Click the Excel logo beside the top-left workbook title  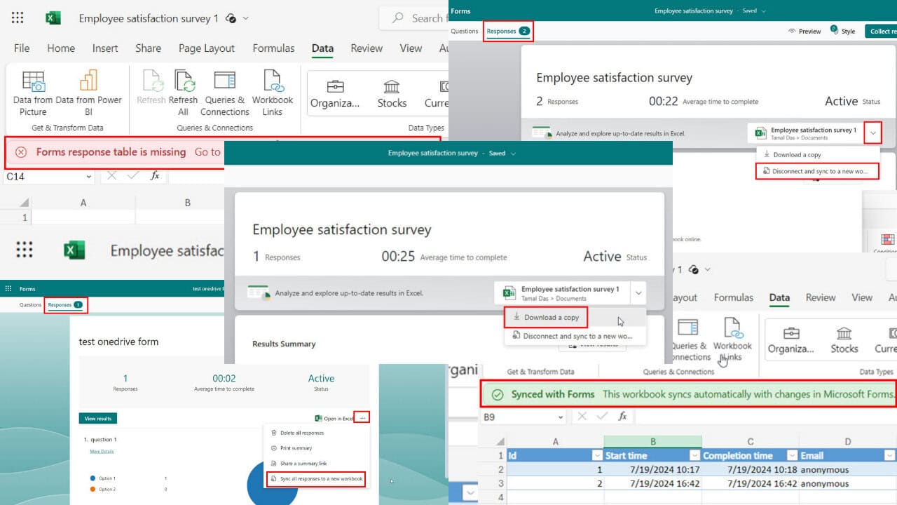coord(53,18)
